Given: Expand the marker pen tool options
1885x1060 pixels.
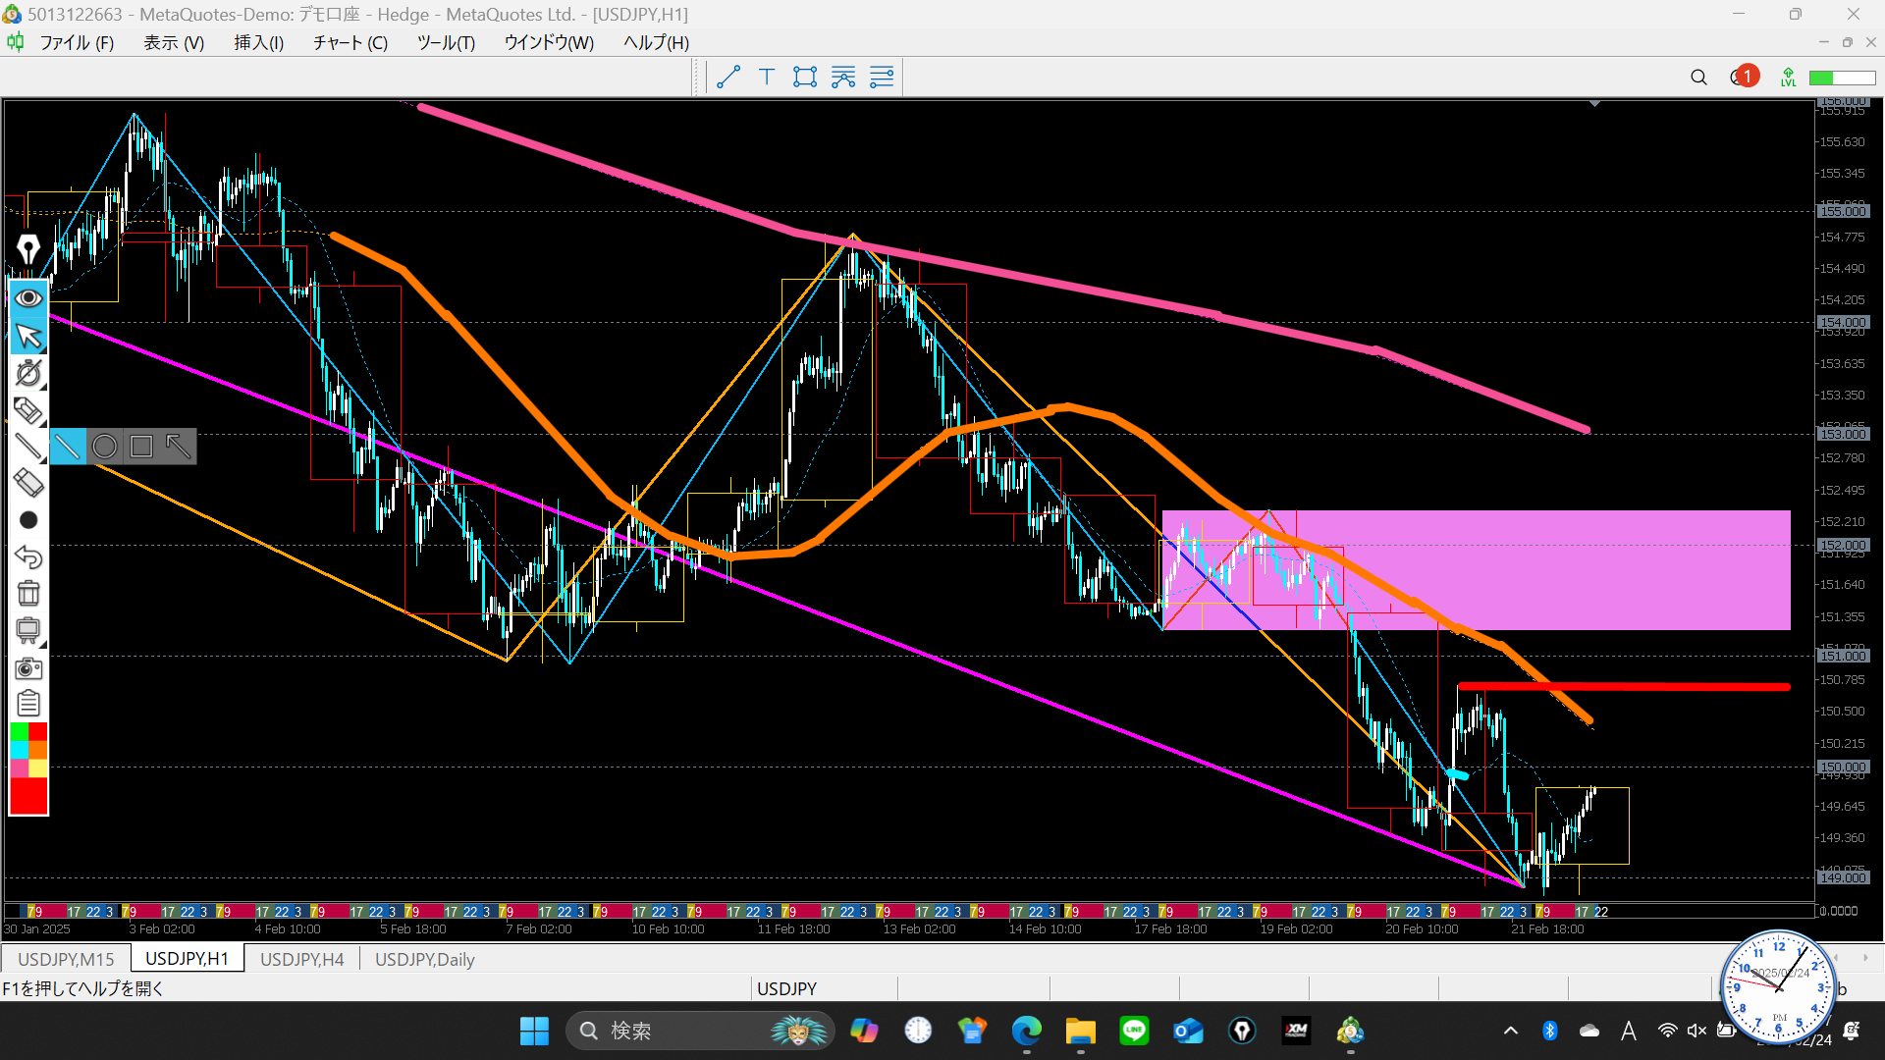Looking at the screenshot, I should (28, 410).
